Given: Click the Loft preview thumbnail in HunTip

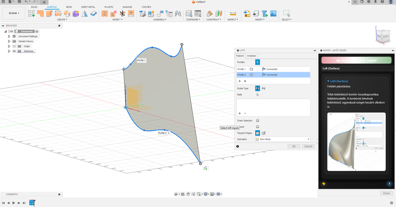Looking at the screenshot, I should pyautogui.click(x=356, y=142).
